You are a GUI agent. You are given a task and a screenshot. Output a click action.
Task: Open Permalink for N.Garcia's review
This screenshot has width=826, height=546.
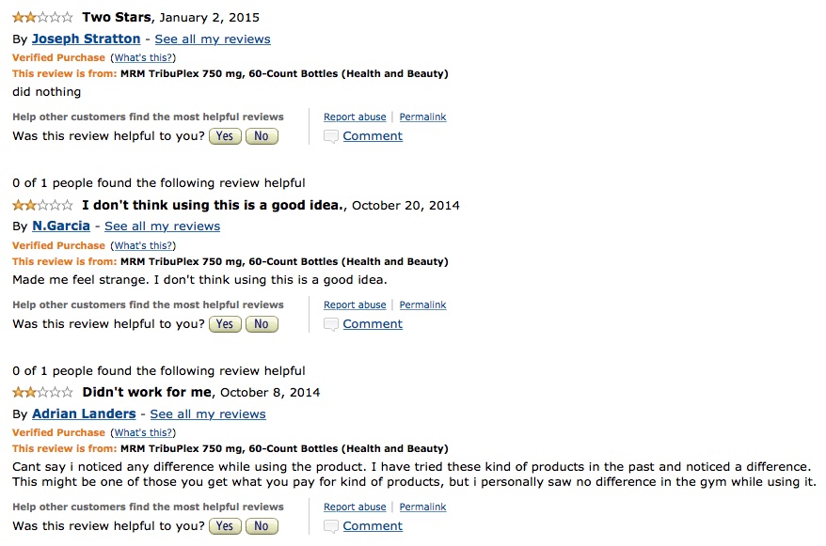coord(422,305)
